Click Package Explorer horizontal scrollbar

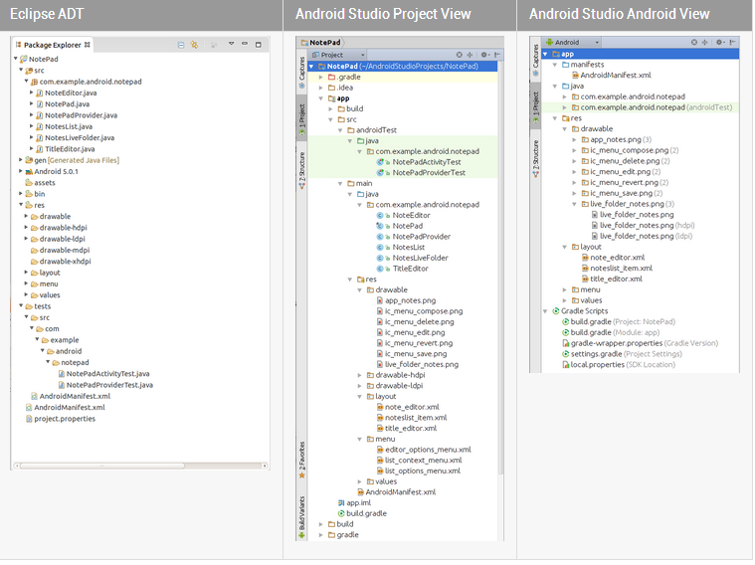point(102,466)
